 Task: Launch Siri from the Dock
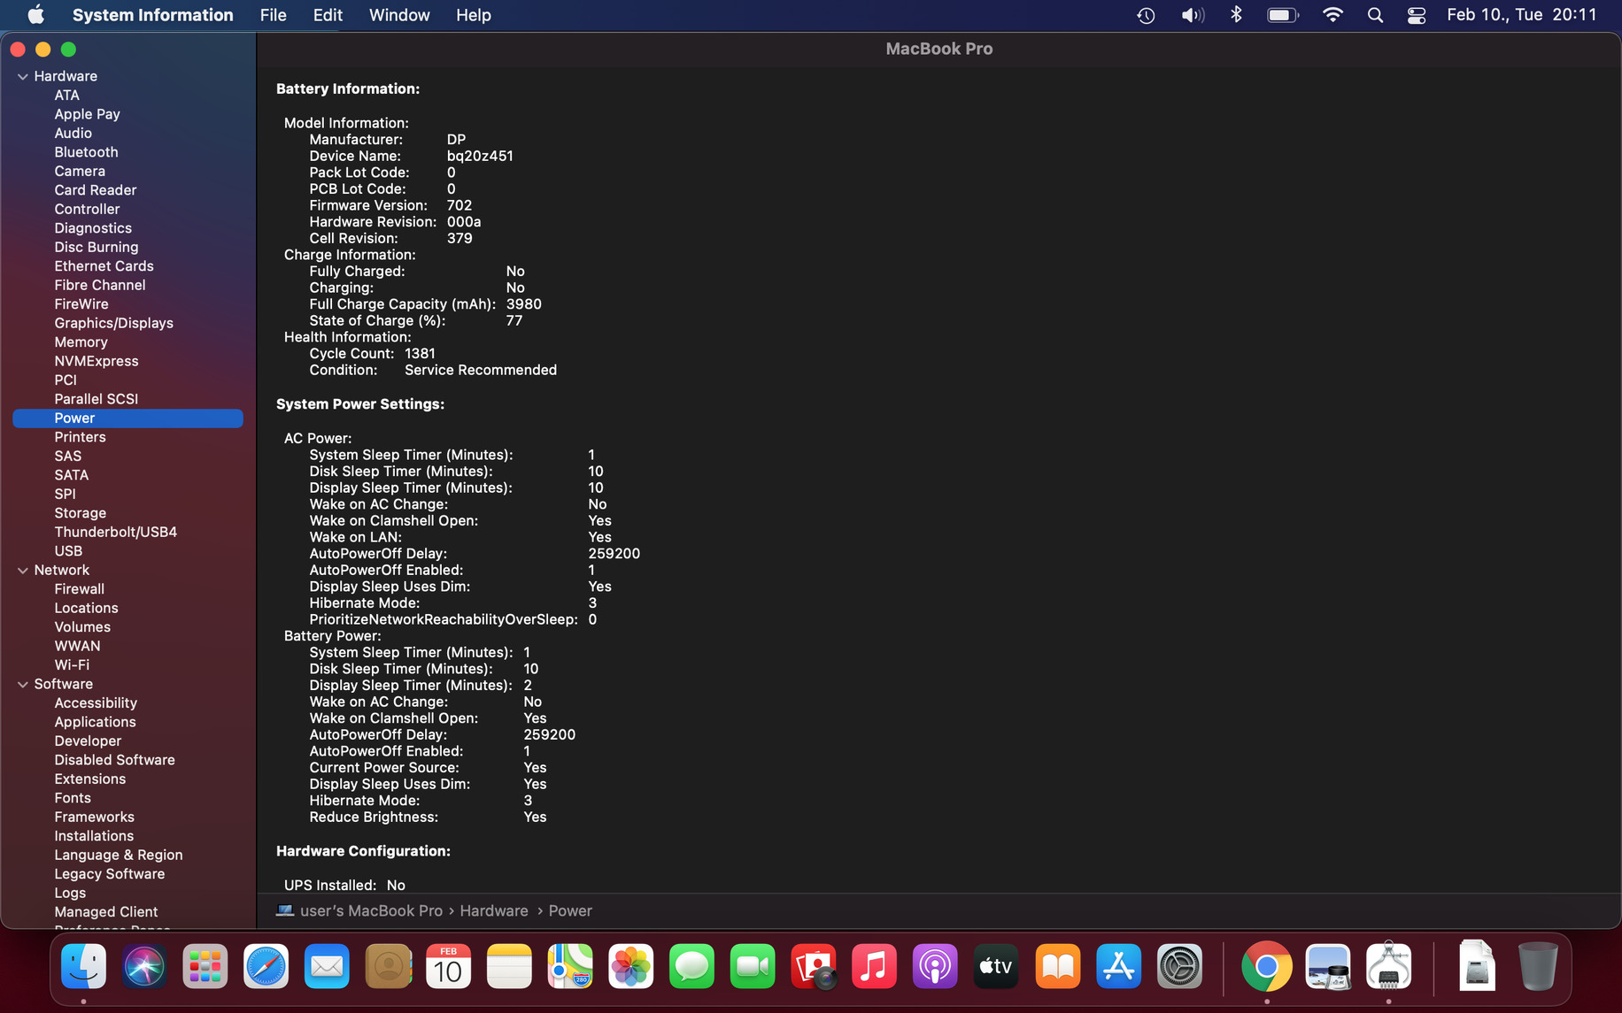pos(144,966)
